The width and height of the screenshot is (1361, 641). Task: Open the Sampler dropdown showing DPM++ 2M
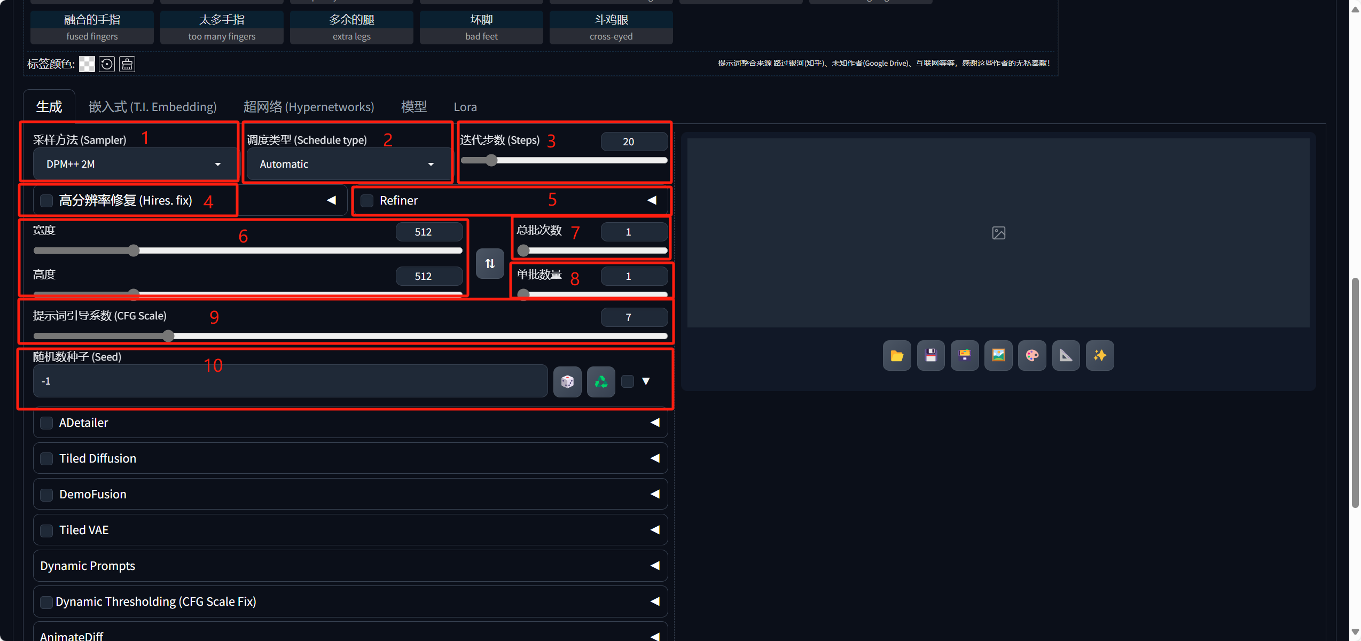click(134, 164)
